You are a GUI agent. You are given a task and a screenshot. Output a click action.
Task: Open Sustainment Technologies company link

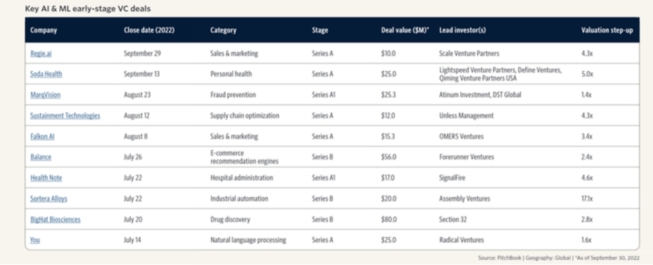(x=65, y=115)
